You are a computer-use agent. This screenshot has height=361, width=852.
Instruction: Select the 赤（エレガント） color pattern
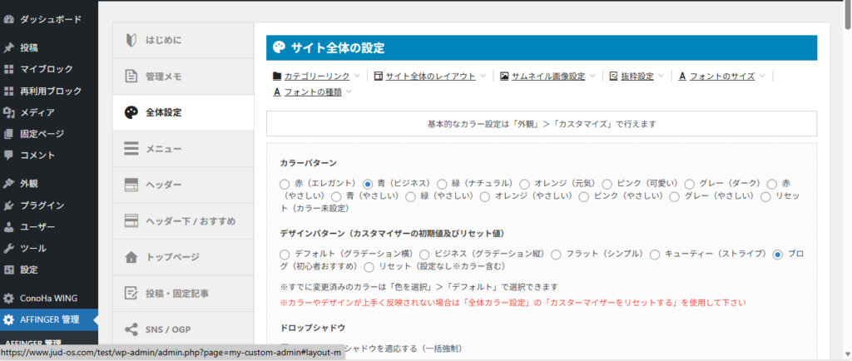285,183
